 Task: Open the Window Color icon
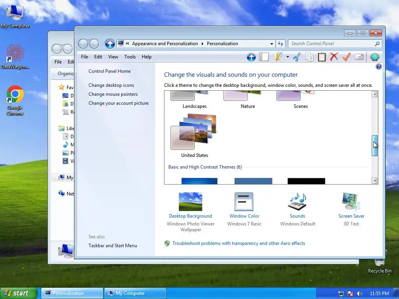244,202
